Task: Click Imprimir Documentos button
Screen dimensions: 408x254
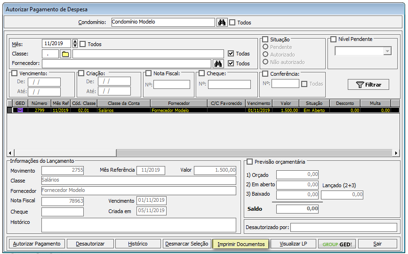Action: click(241, 244)
